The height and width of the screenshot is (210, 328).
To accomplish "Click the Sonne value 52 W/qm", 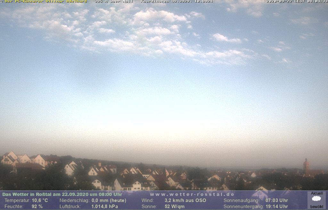I will (175, 206).
